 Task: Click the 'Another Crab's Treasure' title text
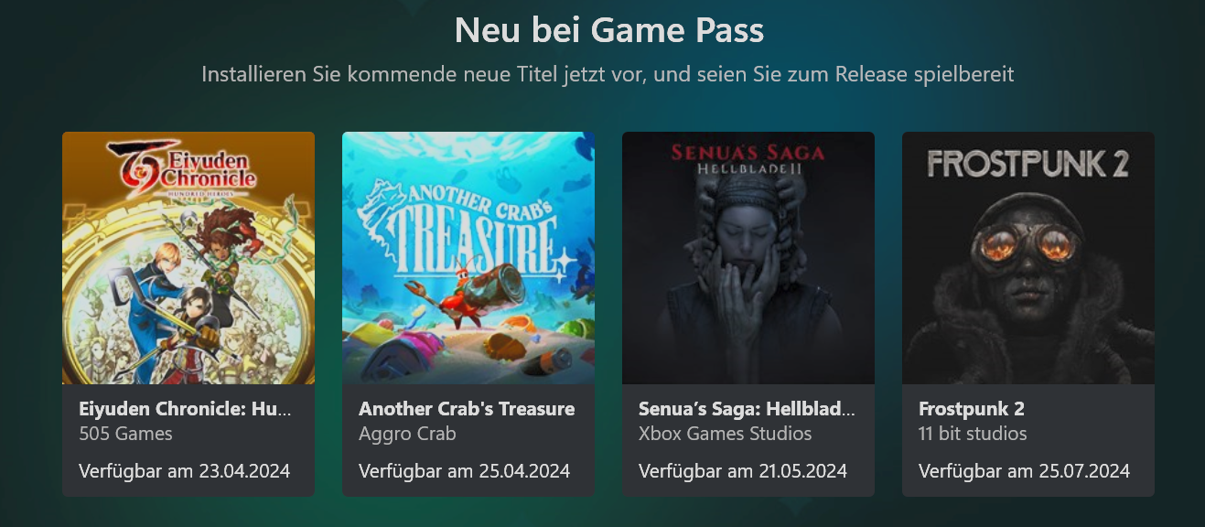coord(467,409)
